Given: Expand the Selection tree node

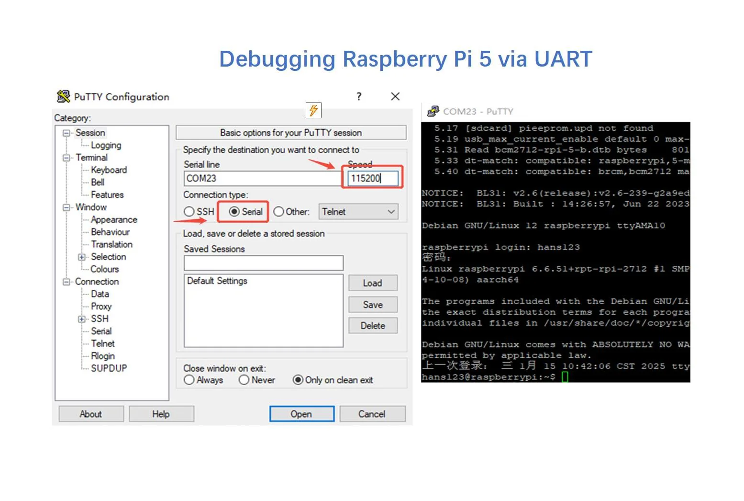Looking at the screenshot, I should click(82, 257).
